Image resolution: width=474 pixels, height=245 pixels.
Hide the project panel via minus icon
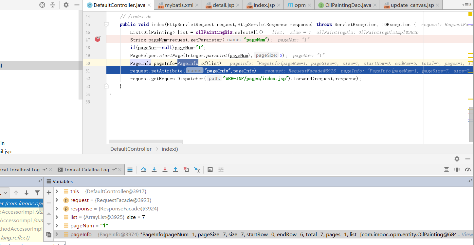coord(77,5)
